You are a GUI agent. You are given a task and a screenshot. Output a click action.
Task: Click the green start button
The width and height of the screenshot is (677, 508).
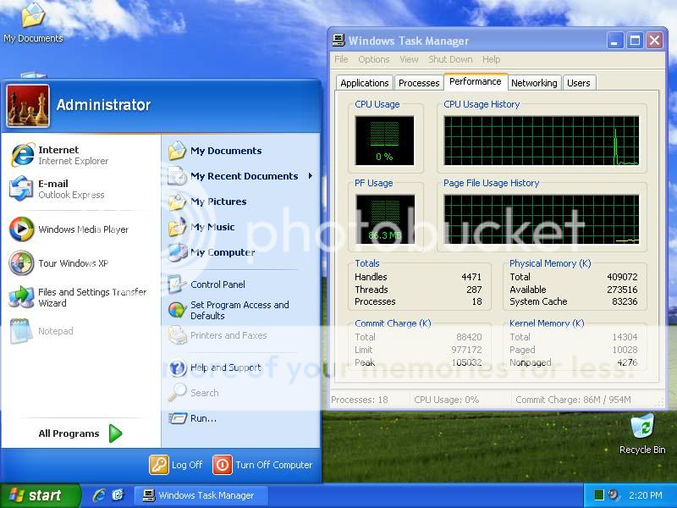click(40, 495)
